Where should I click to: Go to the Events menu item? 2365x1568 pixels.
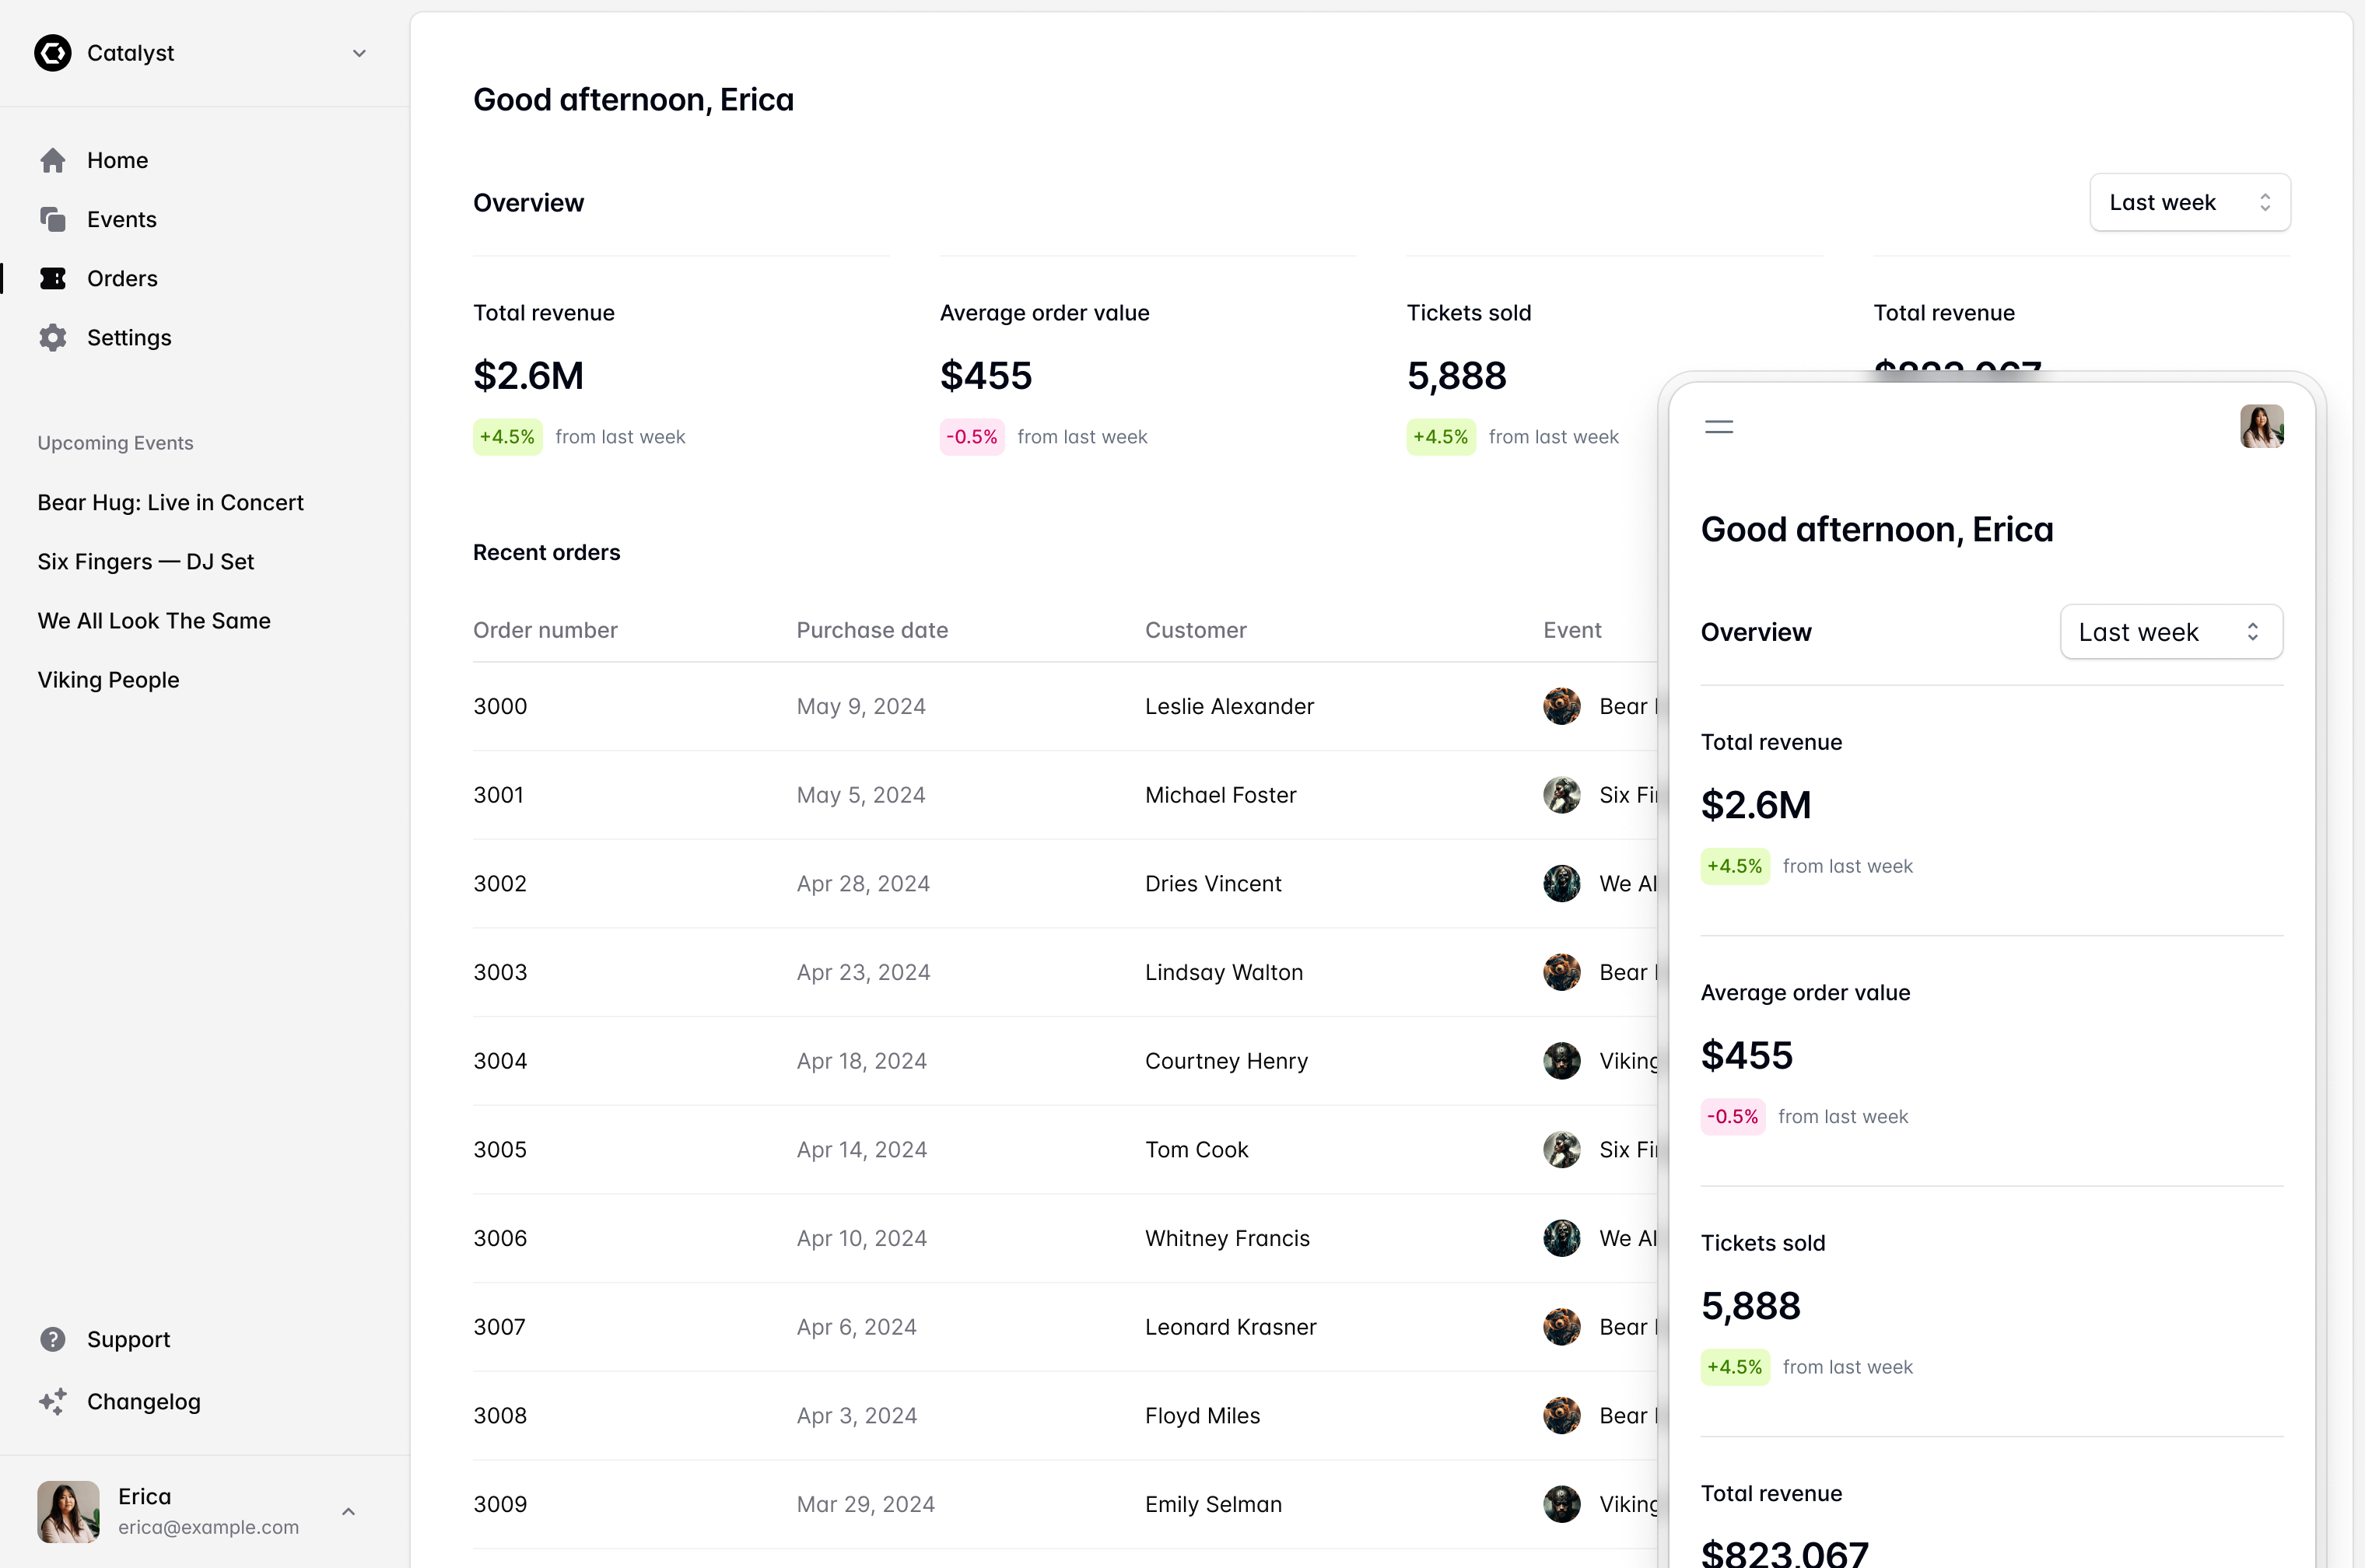(122, 219)
